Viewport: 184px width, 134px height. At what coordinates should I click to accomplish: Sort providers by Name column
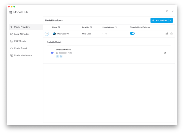[59, 27]
